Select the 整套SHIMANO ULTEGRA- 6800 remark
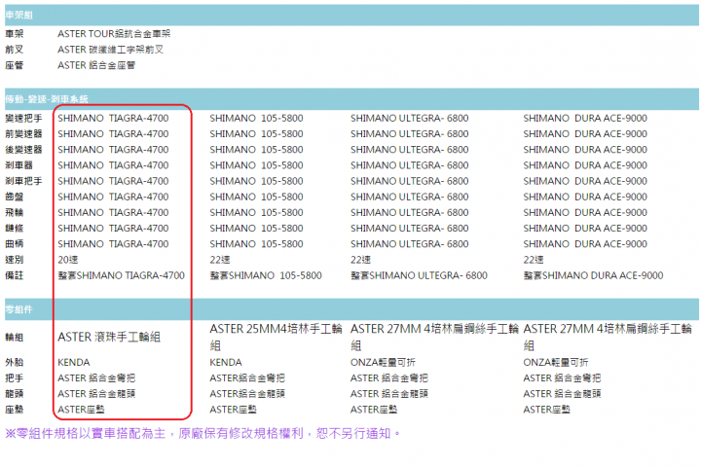The height and width of the screenshot is (467, 701). click(419, 275)
